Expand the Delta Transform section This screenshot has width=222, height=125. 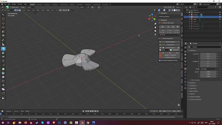195,80
